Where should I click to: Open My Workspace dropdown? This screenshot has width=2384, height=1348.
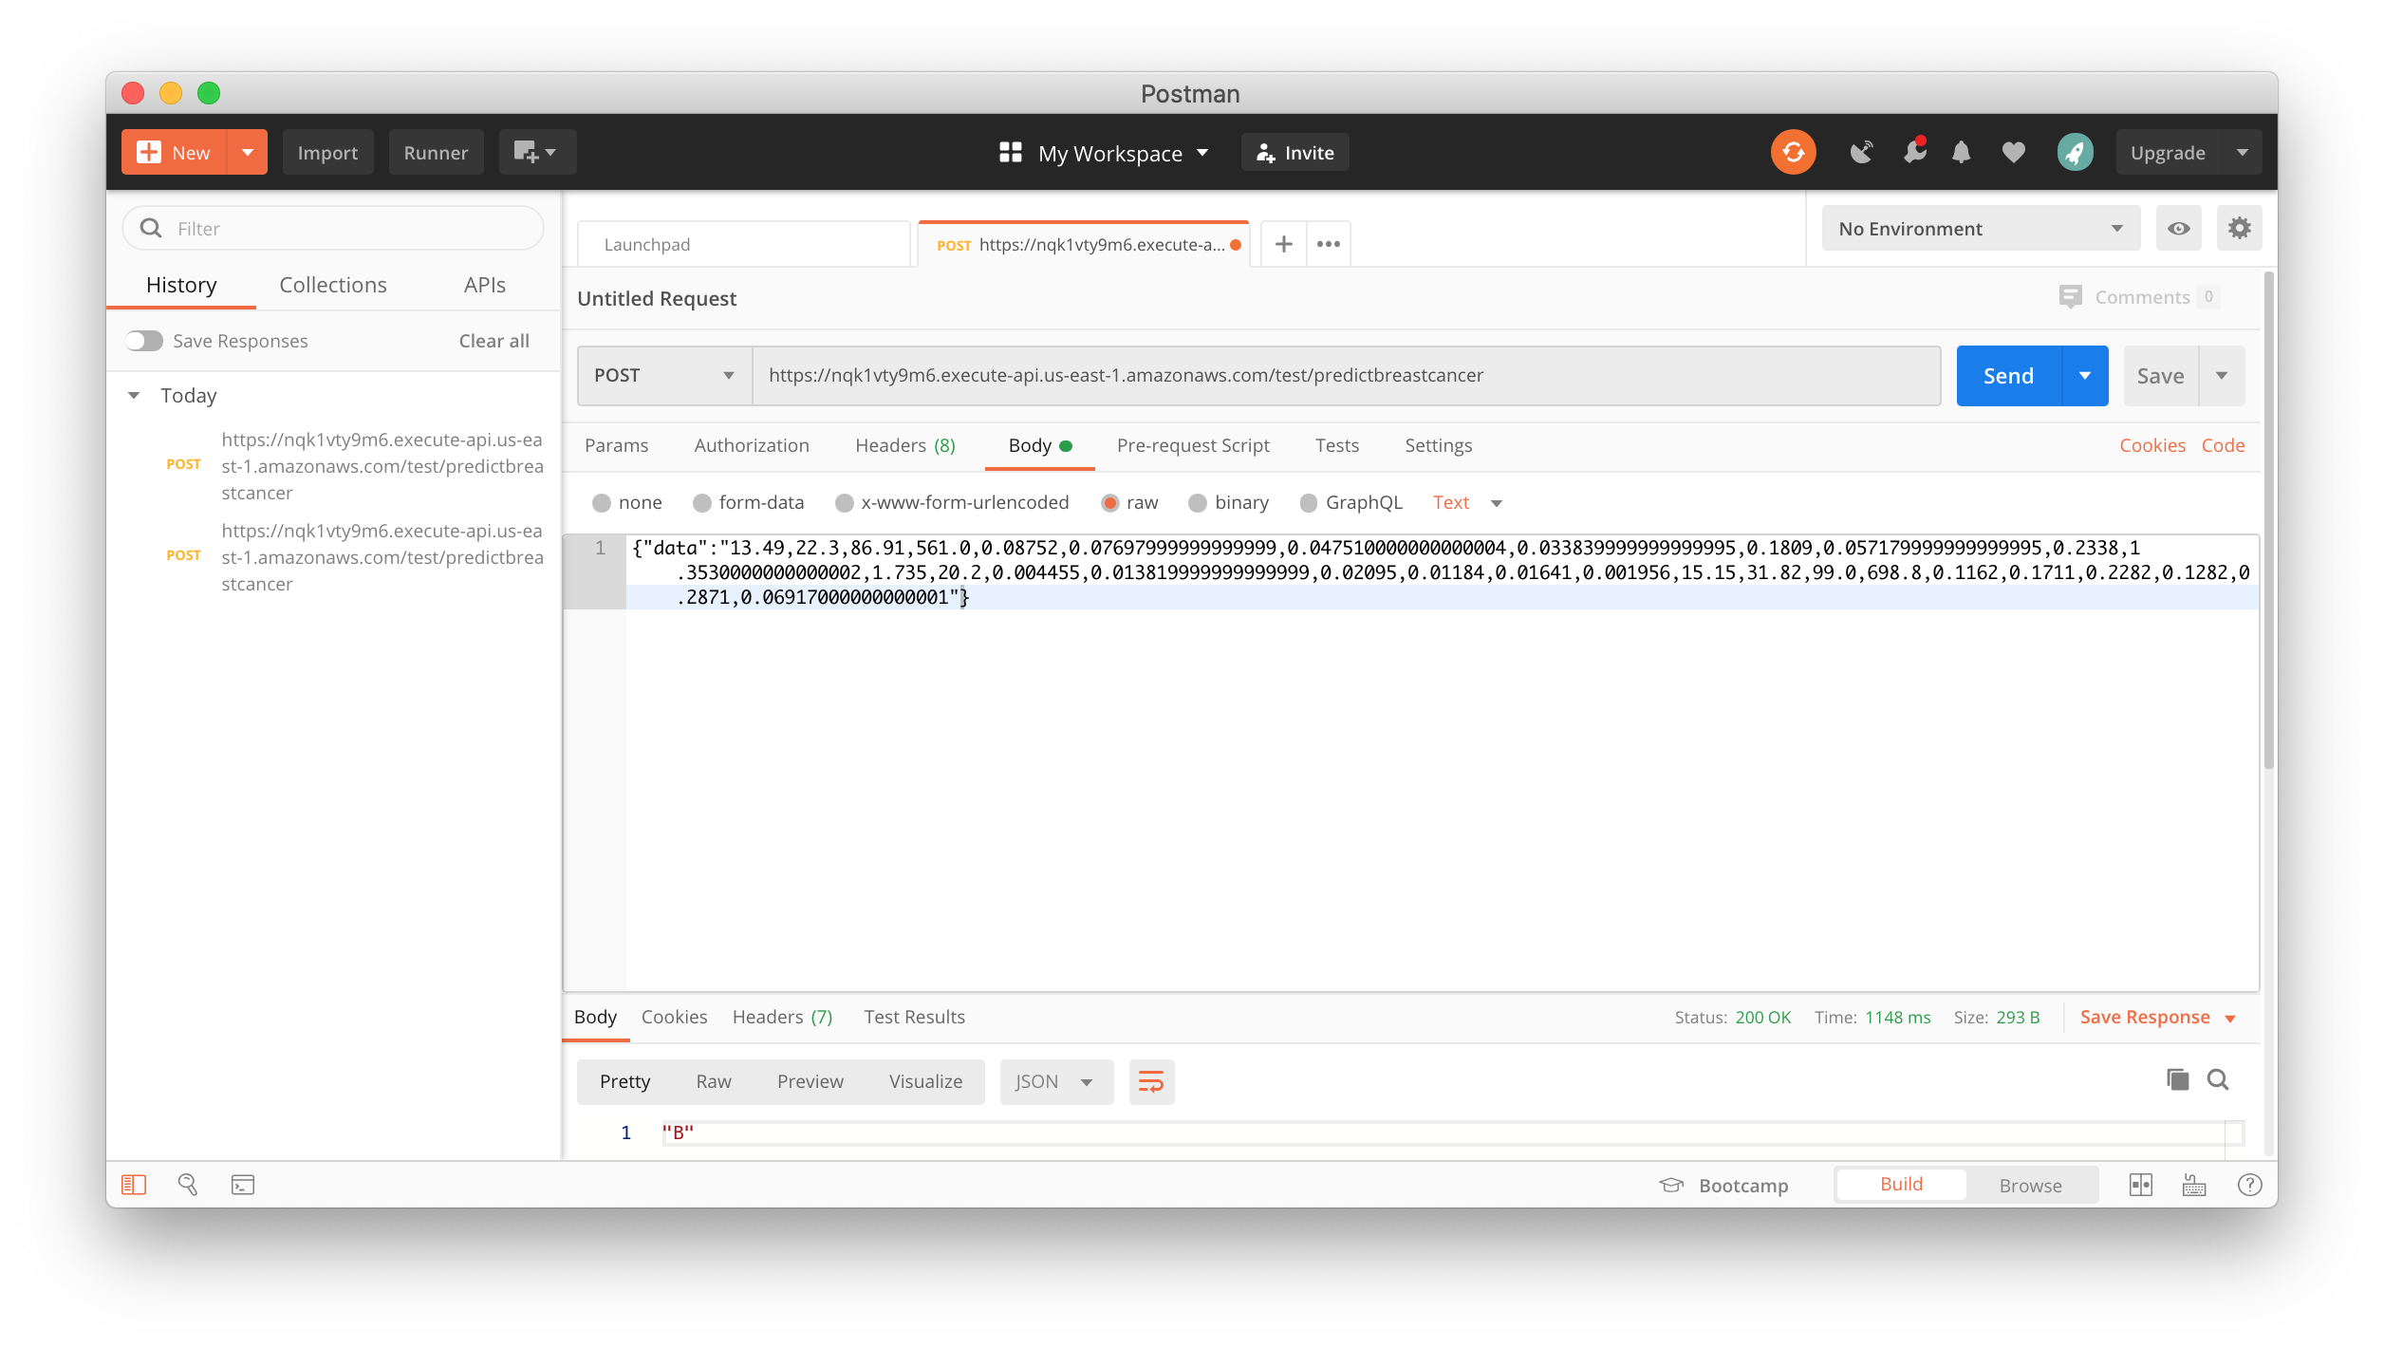point(1124,153)
